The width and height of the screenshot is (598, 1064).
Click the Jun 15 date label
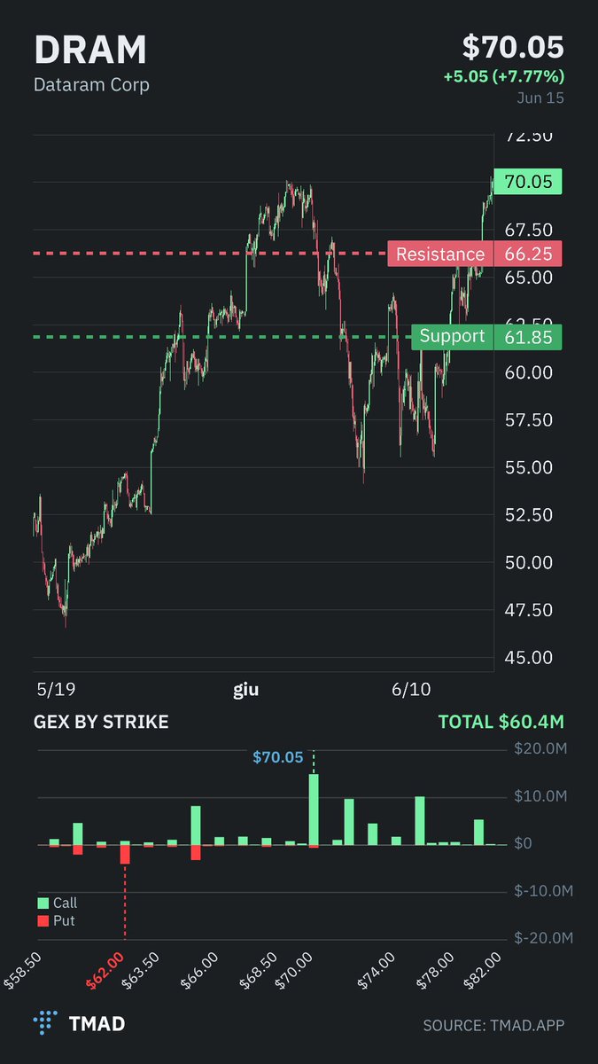540,98
